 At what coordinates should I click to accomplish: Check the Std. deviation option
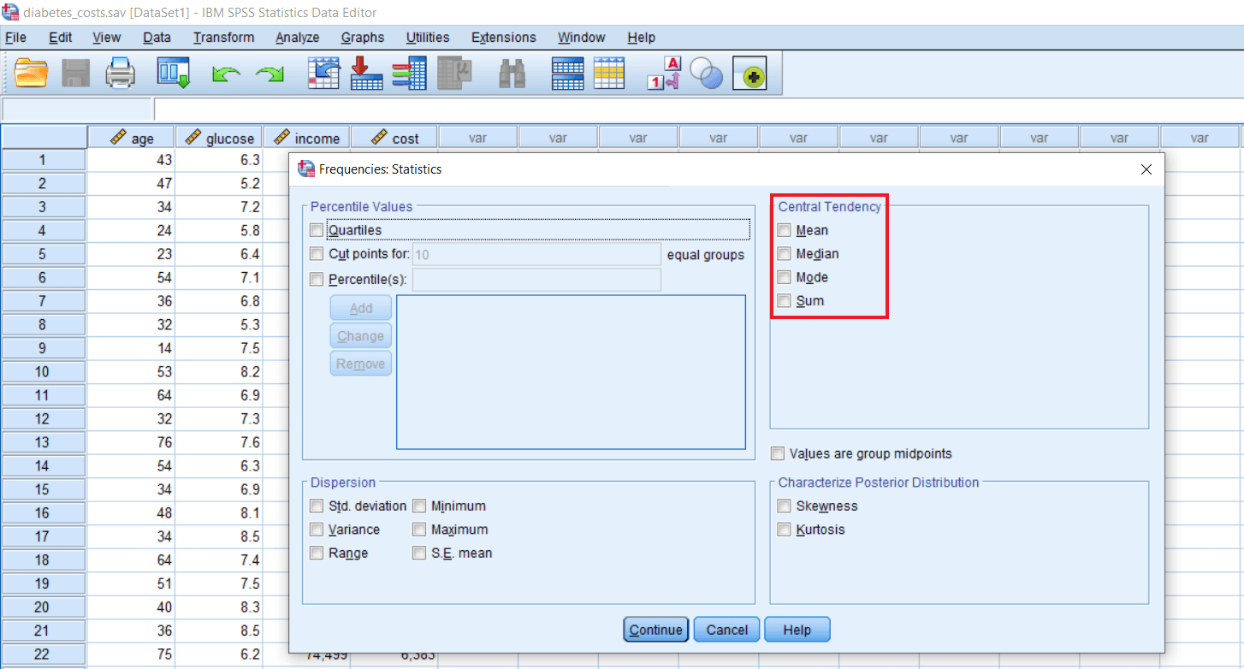point(317,506)
